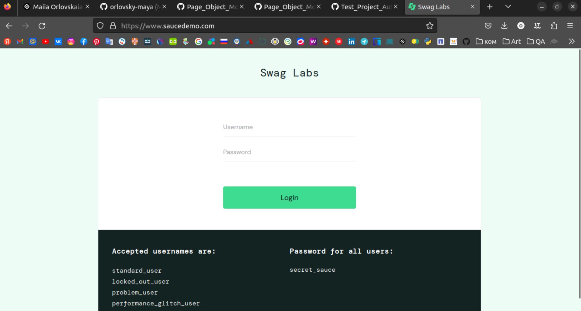Open the GitHub bookmark in bookmarks bar
Viewport: 581px width, 311px height.
click(x=466, y=41)
